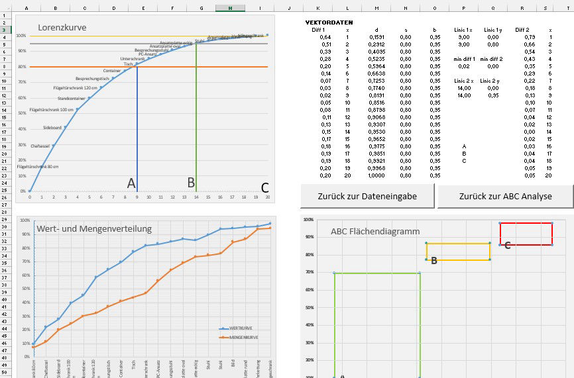Select the 'VEKTORDATEN' heading cell
This screenshot has height=378, width=574.
(329, 23)
